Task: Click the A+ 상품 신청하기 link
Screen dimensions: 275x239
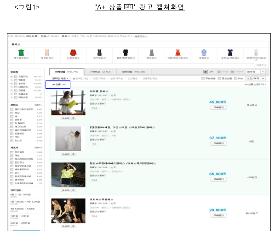Action: 255,85
